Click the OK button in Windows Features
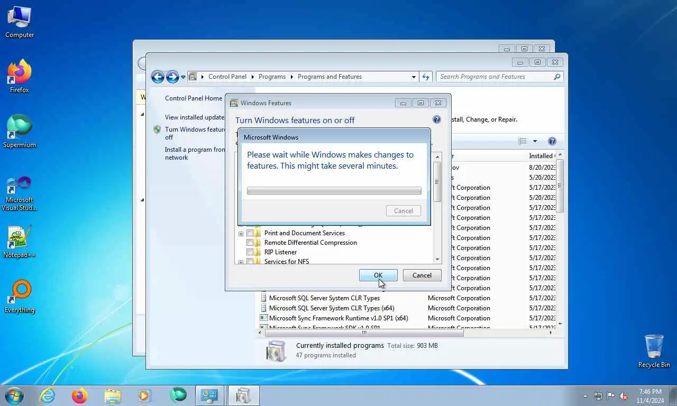Image resolution: width=677 pixels, height=406 pixels. coord(378,275)
